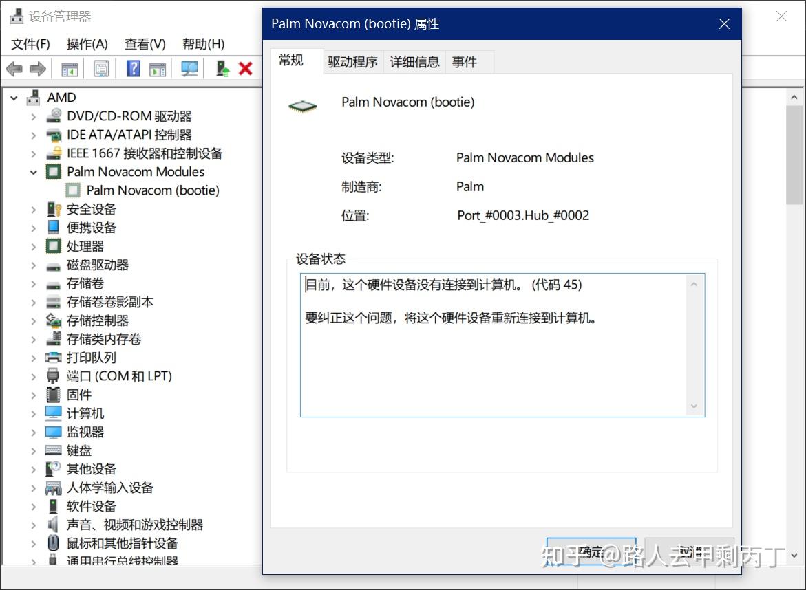Click the Forward navigation arrow
Screen dimensions: 806x590
click(36, 68)
